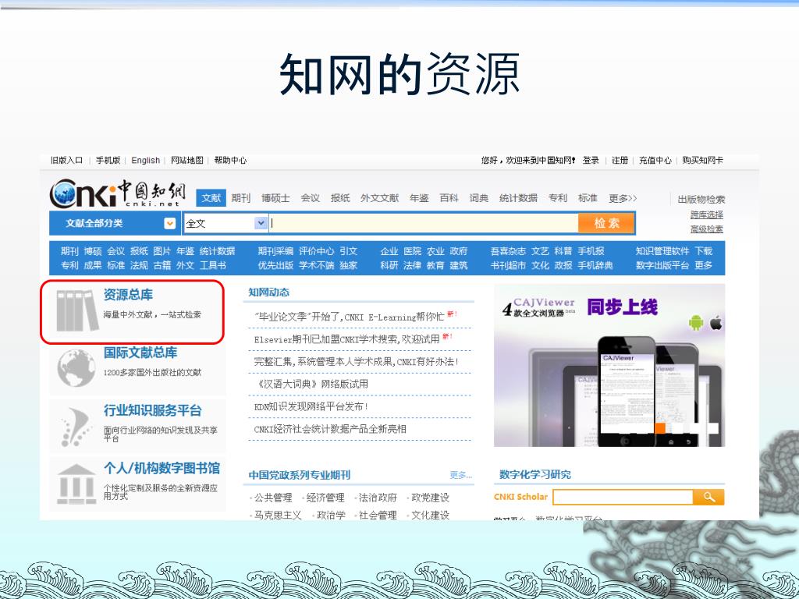Click the 注册 link
The height and width of the screenshot is (599, 799).
click(620, 160)
